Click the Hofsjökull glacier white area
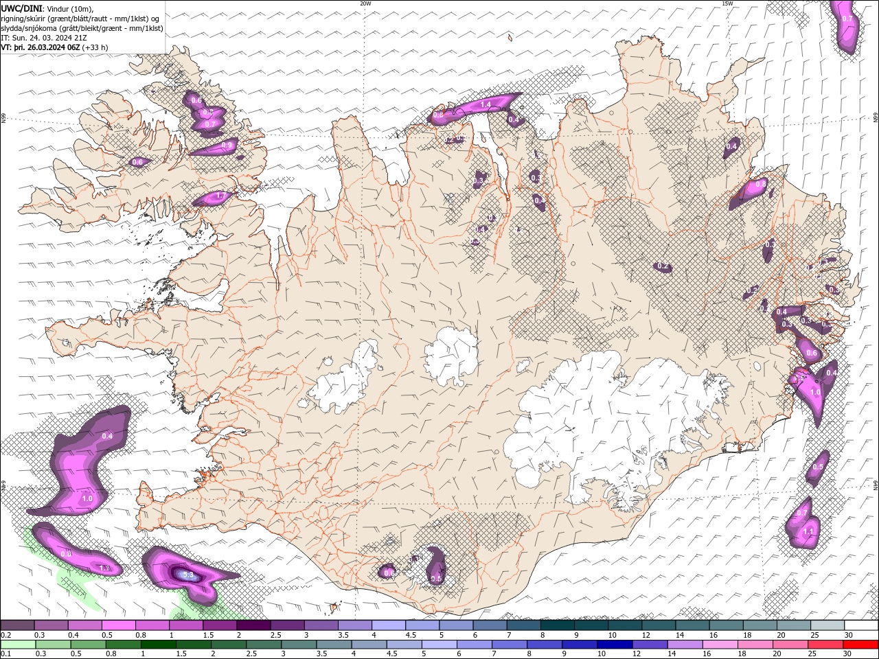Image resolution: width=879 pixels, height=659 pixels. (451, 356)
